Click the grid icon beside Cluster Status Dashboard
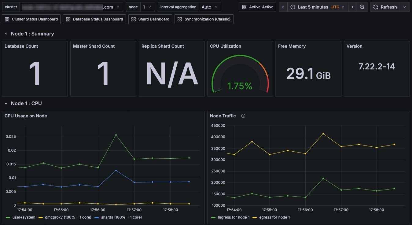This screenshot has height=225, width=412. 7,19
